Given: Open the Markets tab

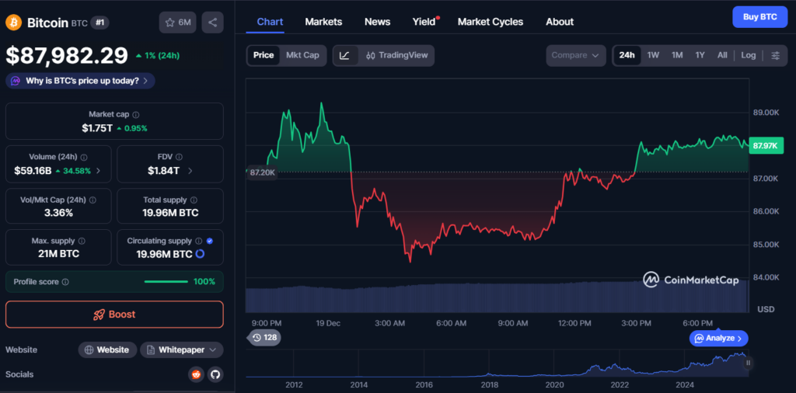Looking at the screenshot, I should 323,22.
